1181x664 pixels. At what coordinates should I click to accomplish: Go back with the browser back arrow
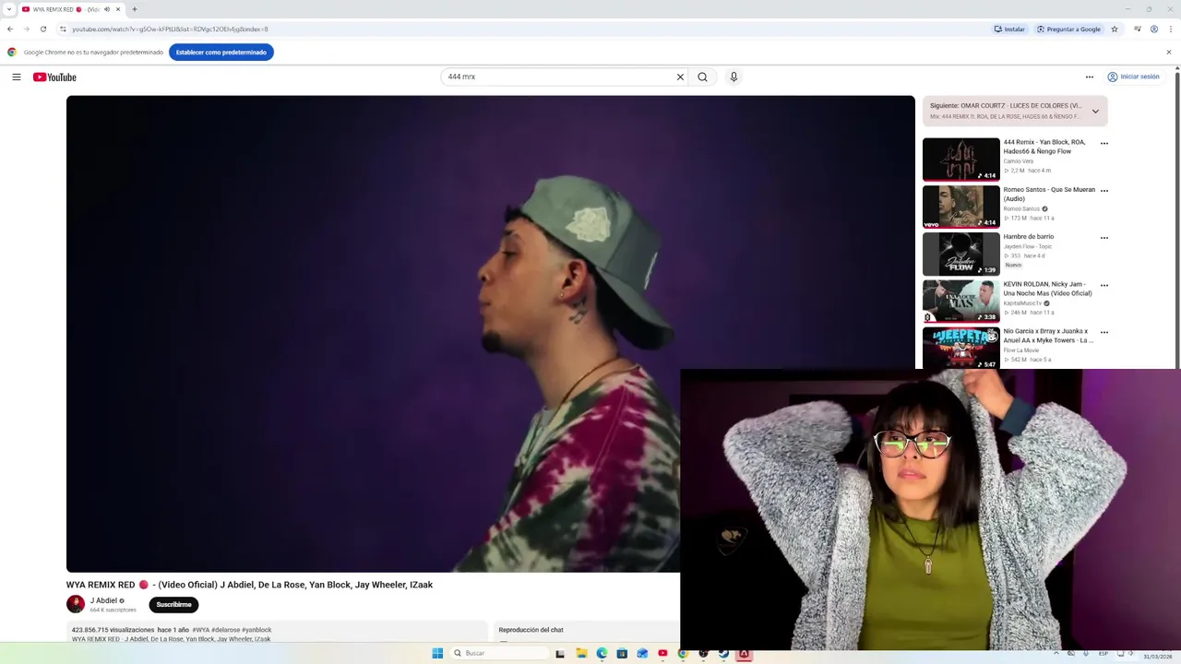[x=10, y=29]
